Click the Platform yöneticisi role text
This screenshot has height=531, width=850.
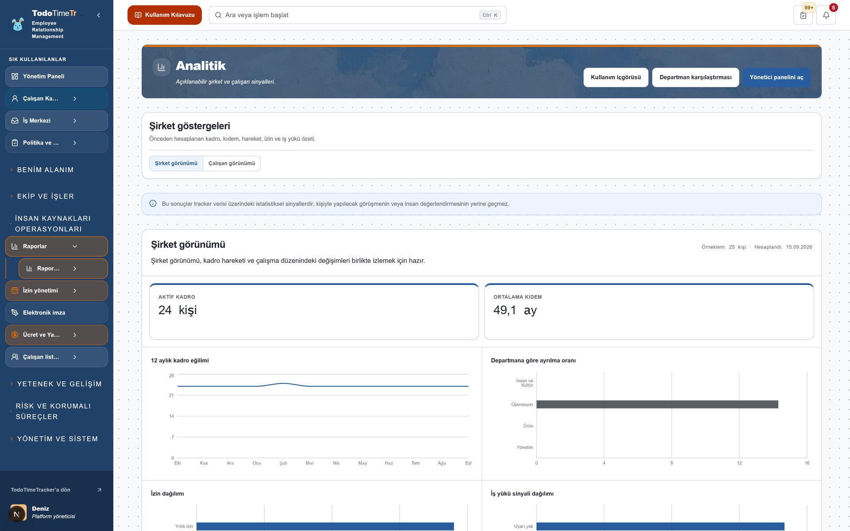click(x=54, y=516)
